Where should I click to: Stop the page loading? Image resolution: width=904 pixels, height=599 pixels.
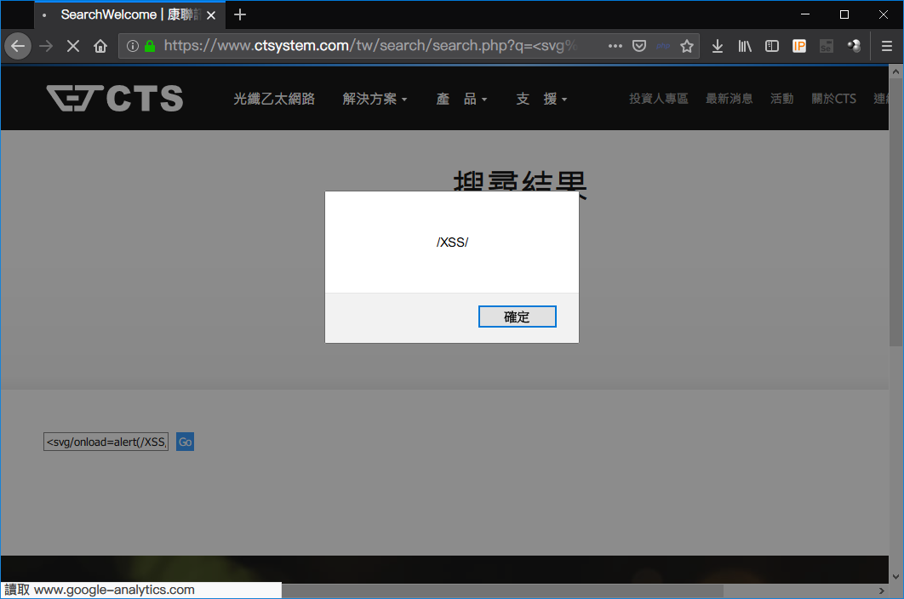click(73, 46)
